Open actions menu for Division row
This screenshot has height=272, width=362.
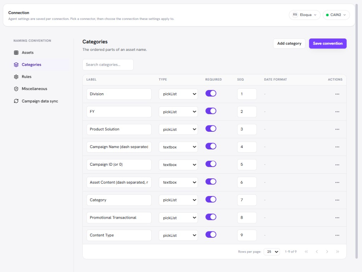coord(337,94)
